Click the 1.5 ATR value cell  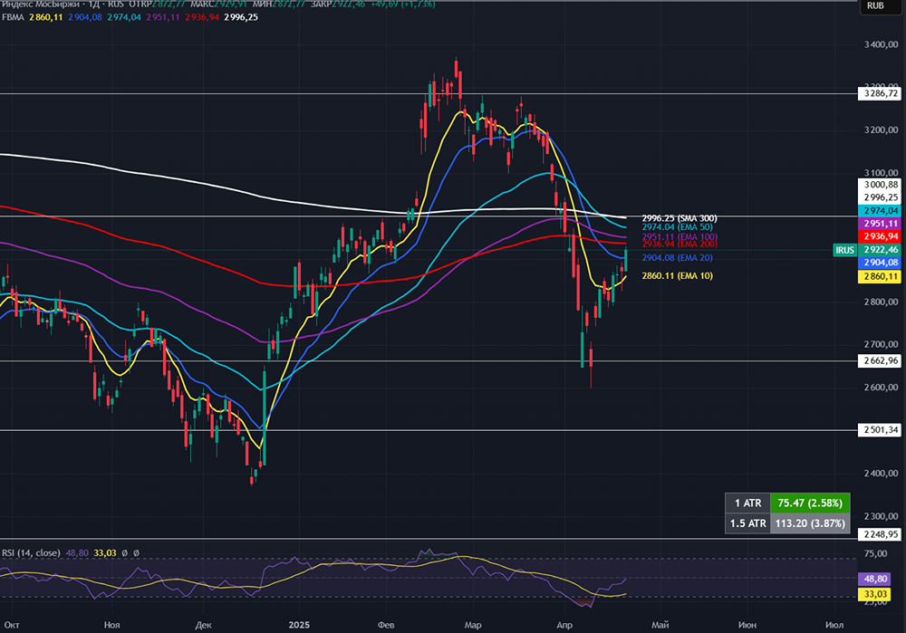[809, 522]
